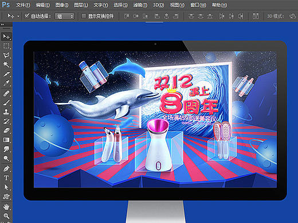Open the 图层(L) menu
Viewport: 298px width, 223px height.
81,5
